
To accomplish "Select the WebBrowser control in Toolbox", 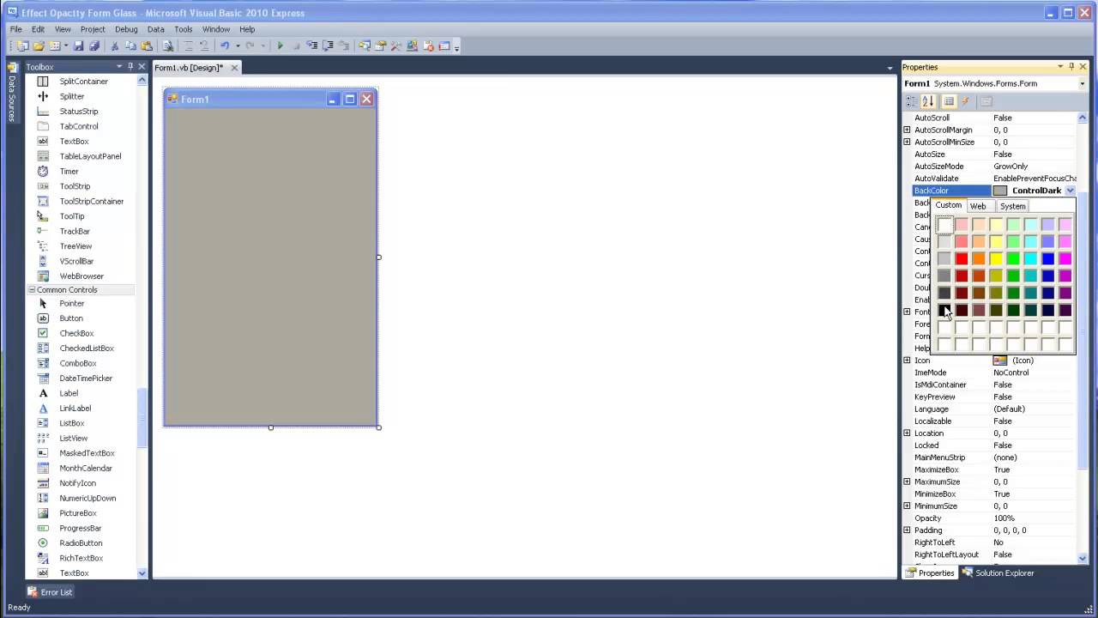I will (81, 276).
